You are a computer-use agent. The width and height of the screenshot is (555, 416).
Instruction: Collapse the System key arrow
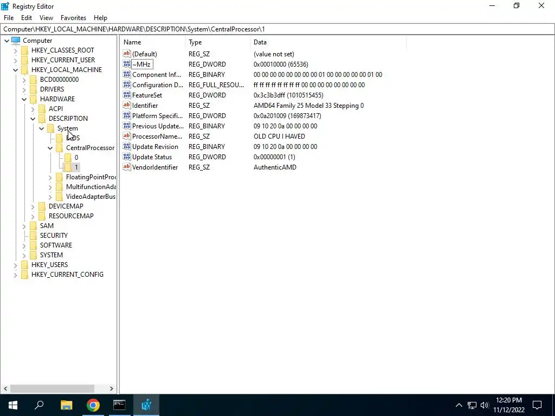41,128
